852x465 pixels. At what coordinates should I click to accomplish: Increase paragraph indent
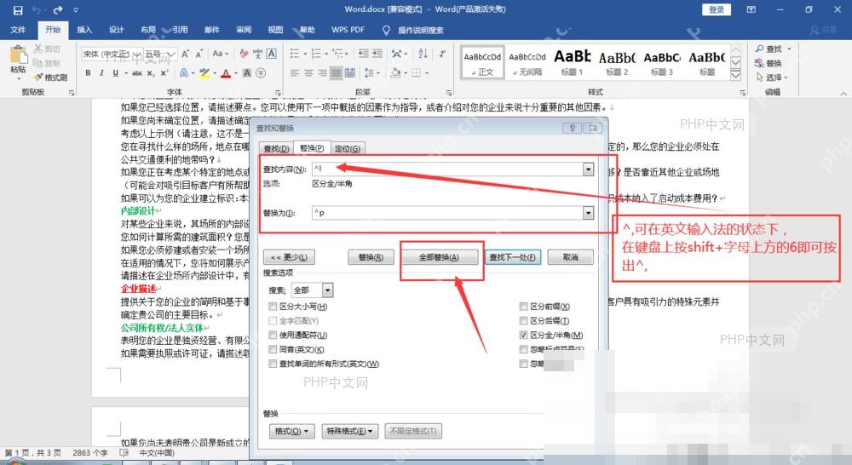[377, 54]
